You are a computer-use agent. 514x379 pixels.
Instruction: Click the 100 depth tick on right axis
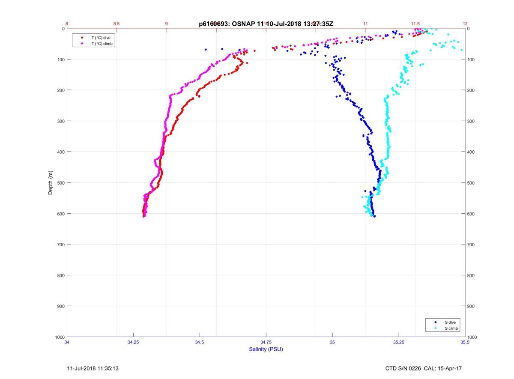point(471,60)
